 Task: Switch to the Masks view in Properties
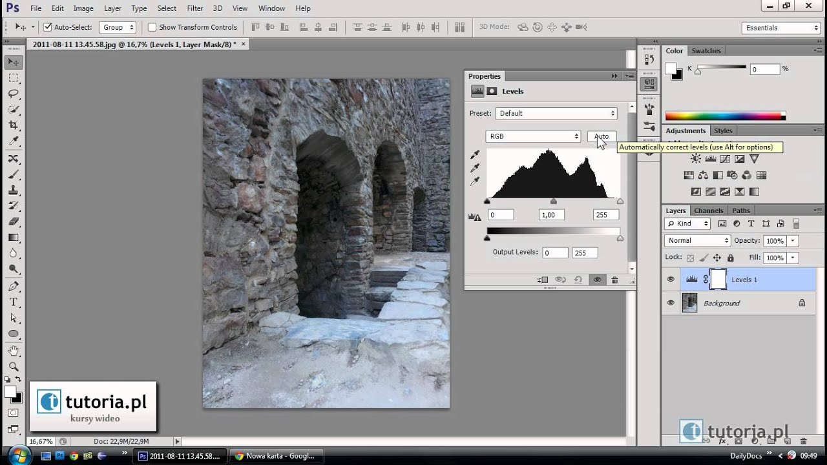click(492, 91)
